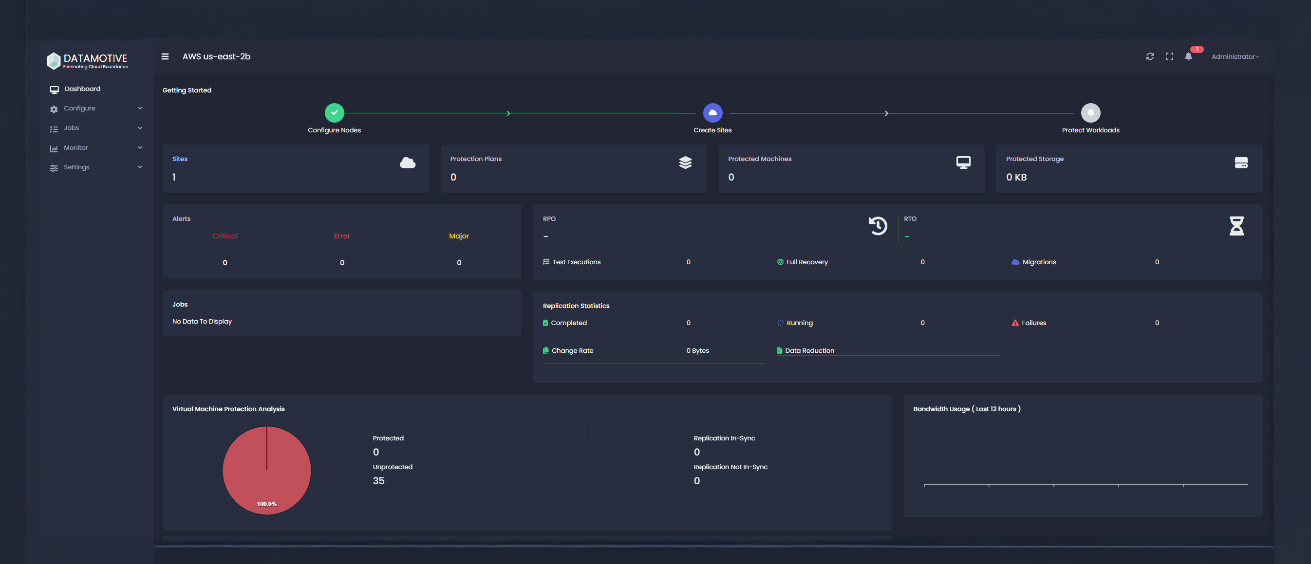Open notifications using the bell icon
The width and height of the screenshot is (1311, 564).
click(x=1188, y=57)
